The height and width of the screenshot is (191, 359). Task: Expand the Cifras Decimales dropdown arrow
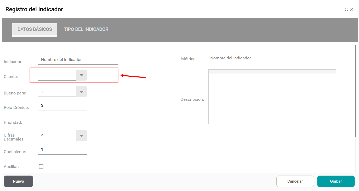81,136
